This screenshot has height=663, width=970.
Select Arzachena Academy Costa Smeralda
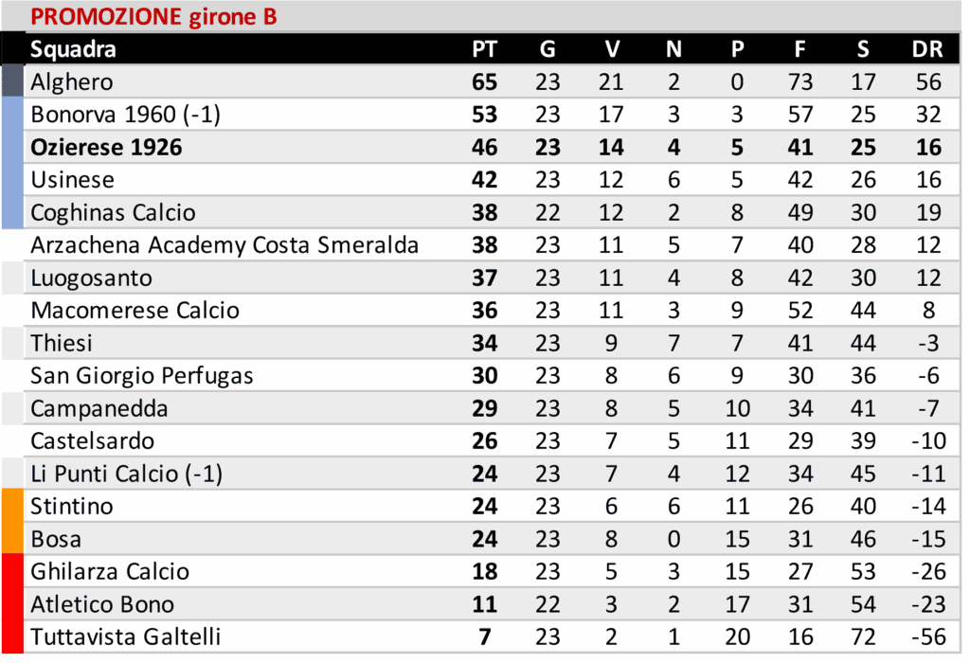[x=225, y=245]
